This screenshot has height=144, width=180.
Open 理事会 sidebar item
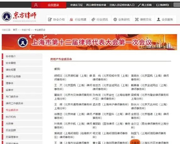[x=22, y=83]
